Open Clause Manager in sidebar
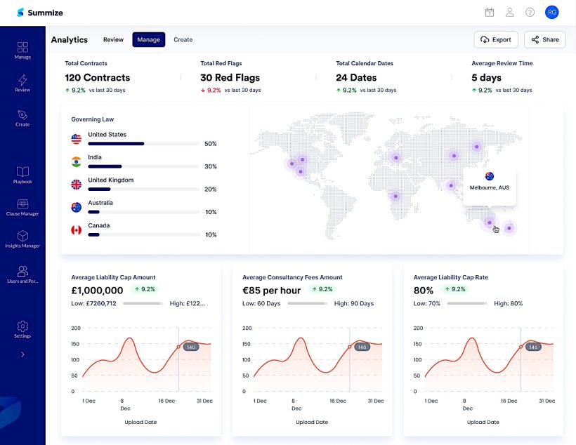 [x=22, y=206]
